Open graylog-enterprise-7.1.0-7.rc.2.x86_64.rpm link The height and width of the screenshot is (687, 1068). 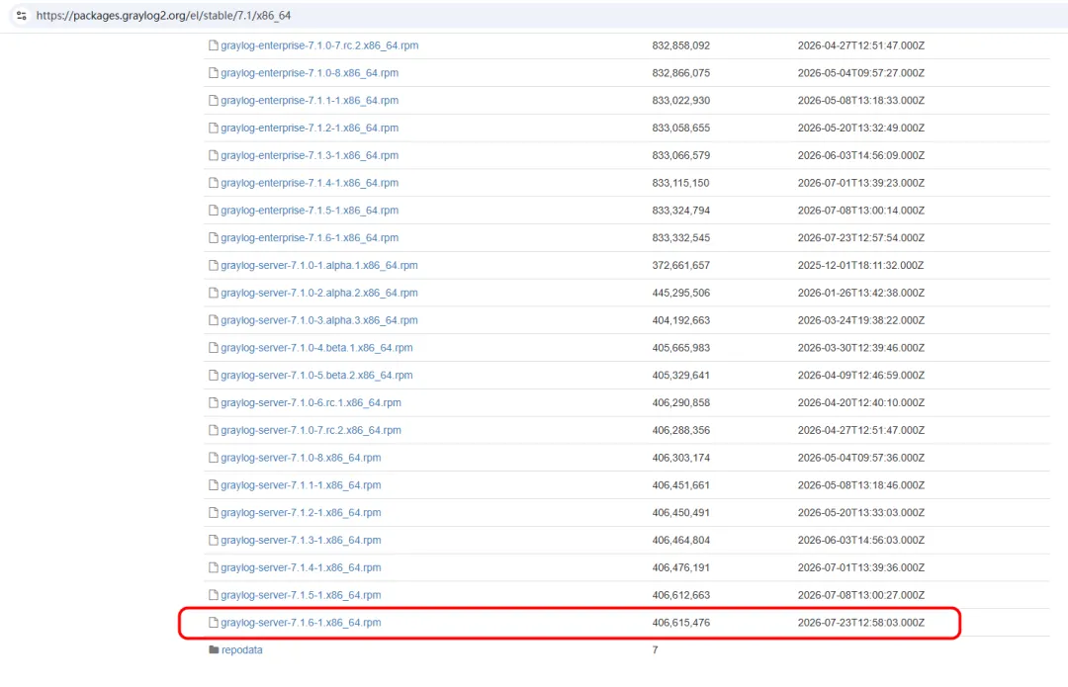click(319, 45)
